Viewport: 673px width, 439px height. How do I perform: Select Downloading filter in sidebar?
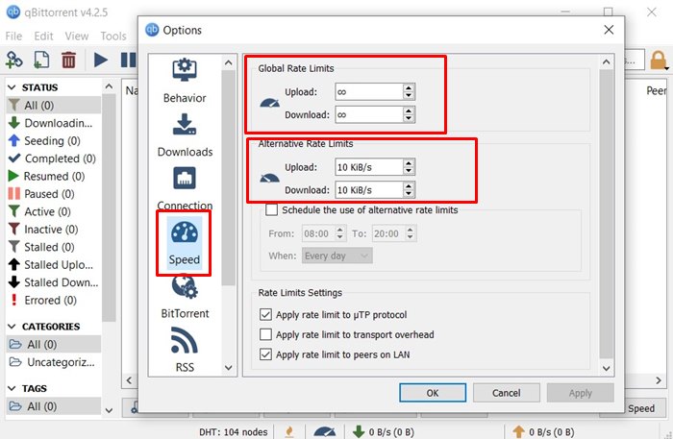(54, 123)
